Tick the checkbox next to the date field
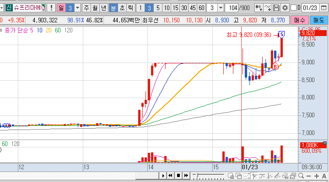Image resolution: width=329 pixels, height=182 pixels. coord(294,8)
